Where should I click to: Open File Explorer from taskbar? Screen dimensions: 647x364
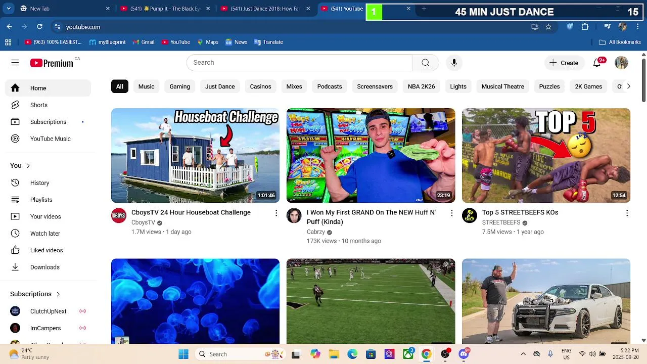334,354
